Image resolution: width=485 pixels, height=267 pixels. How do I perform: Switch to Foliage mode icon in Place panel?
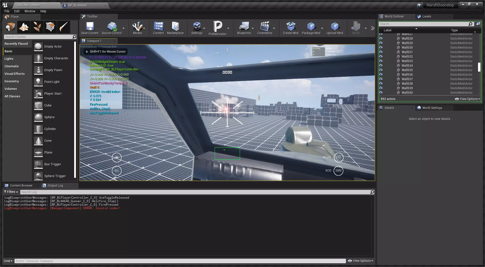pos(37,27)
